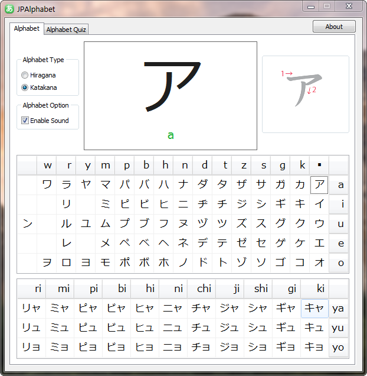Click the katakana ア cell in the table
This screenshot has height=376, width=367.
click(319, 185)
